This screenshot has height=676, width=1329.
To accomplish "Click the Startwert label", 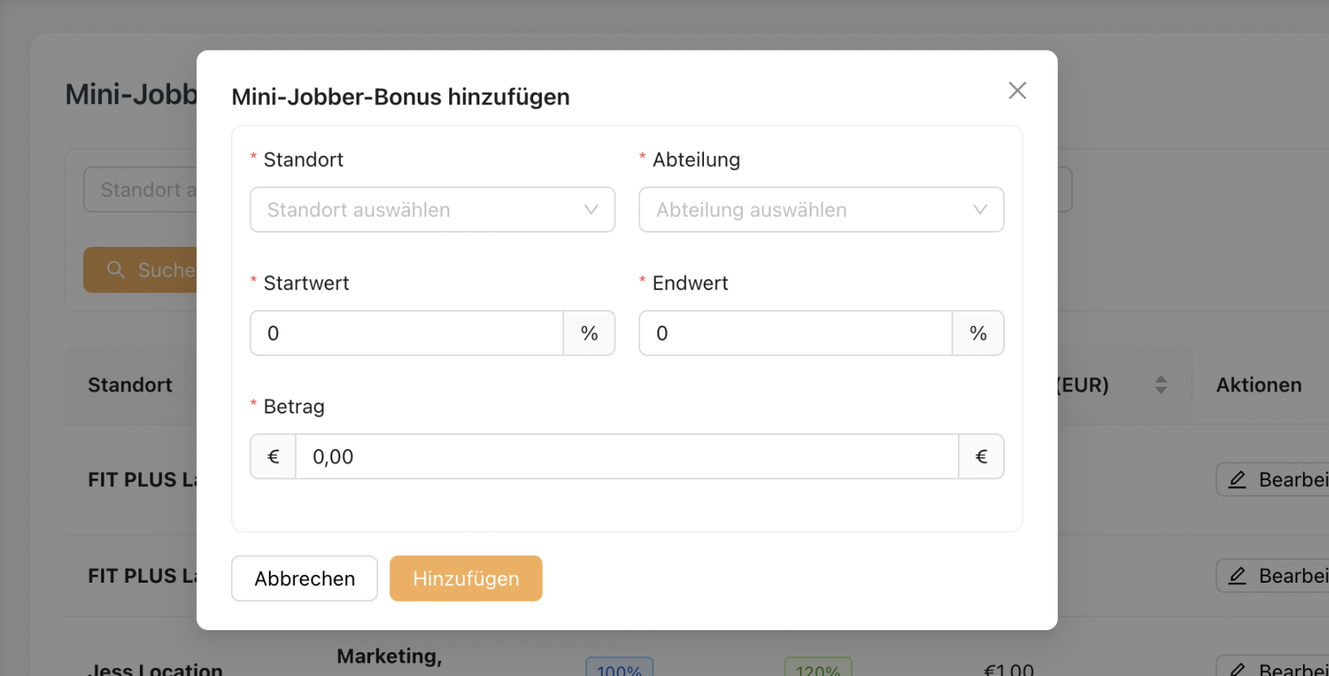I will [x=306, y=283].
